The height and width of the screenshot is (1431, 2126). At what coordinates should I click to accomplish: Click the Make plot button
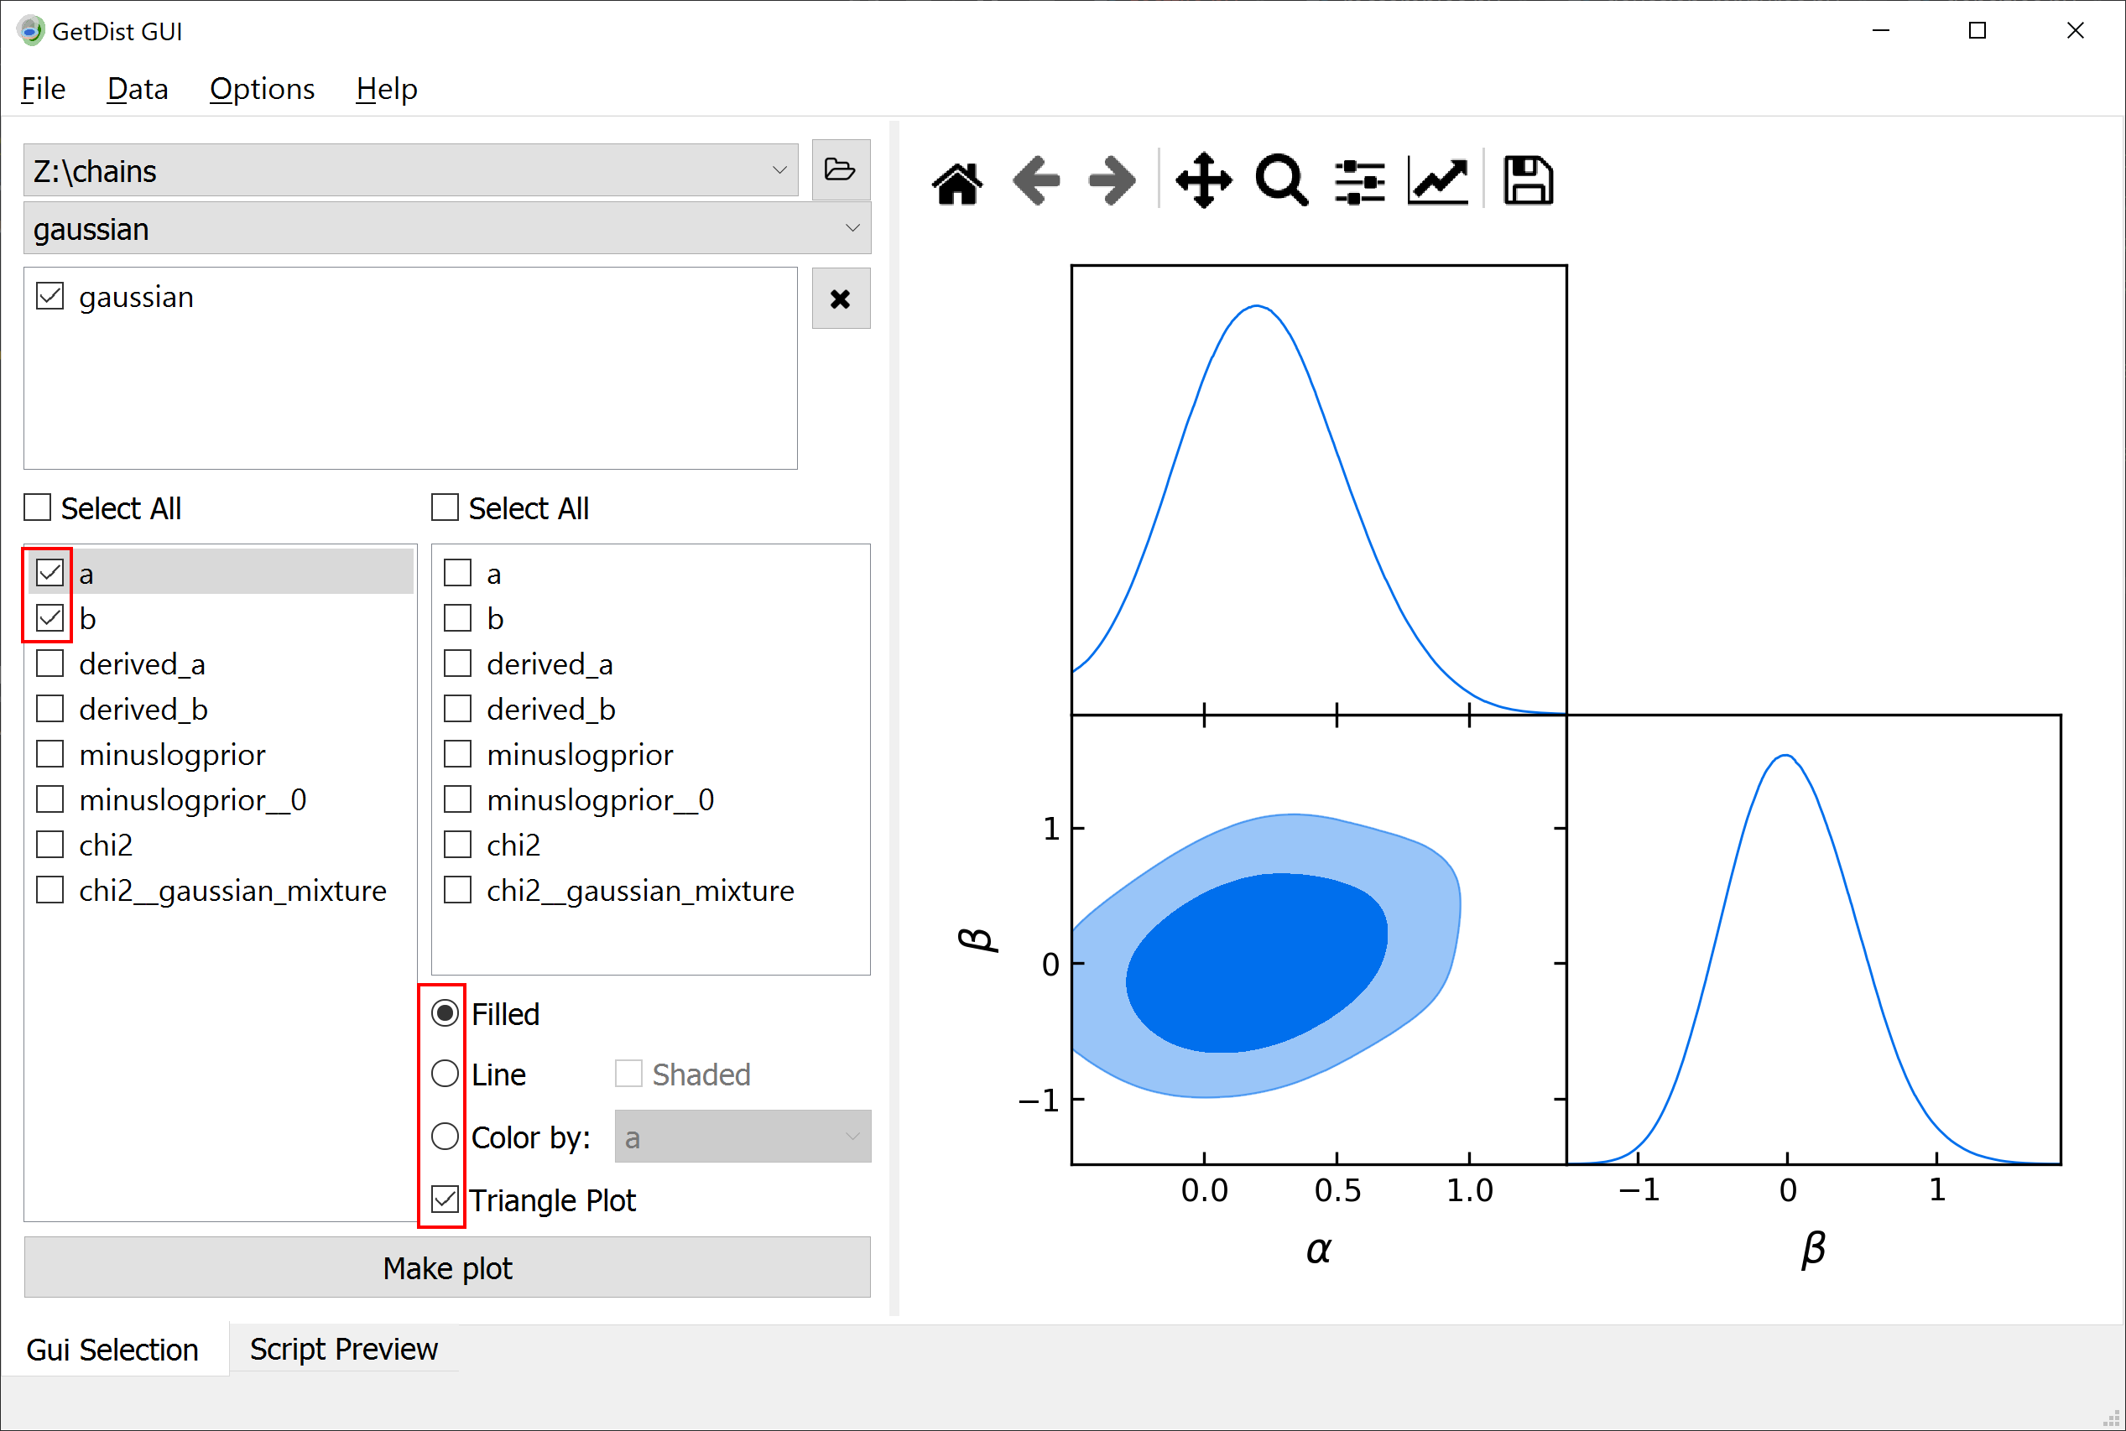447,1267
